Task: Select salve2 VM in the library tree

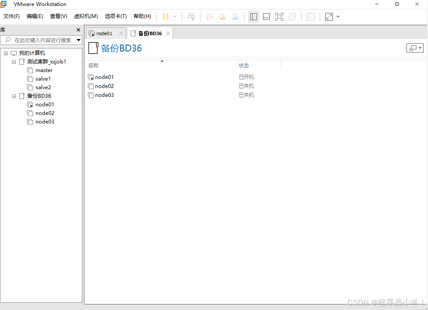Action: [43, 87]
